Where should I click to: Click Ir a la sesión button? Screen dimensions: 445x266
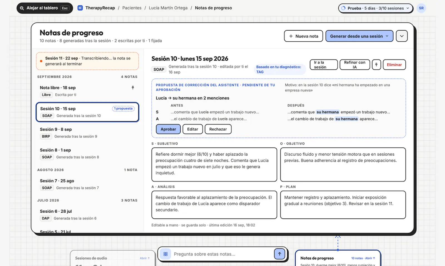click(324, 64)
